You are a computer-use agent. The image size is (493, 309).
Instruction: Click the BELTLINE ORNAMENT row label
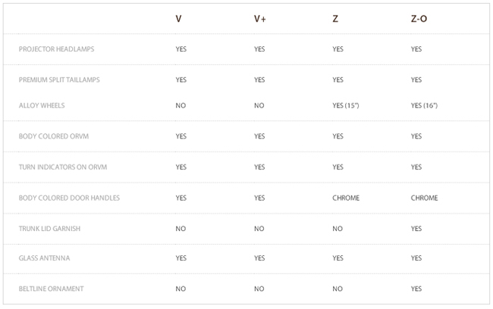click(x=51, y=289)
